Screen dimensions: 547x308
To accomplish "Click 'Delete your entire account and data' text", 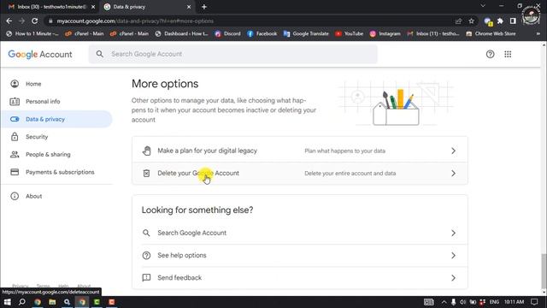I will (x=350, y=173).
